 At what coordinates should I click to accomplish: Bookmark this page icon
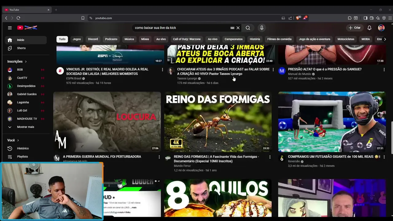pos(83,18)
